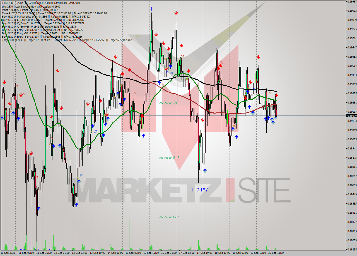Image resolution: width=357 pixels, height=256 pixels.
Task: Select the 'correction 87.5' chart label
Action: [169, 217]
